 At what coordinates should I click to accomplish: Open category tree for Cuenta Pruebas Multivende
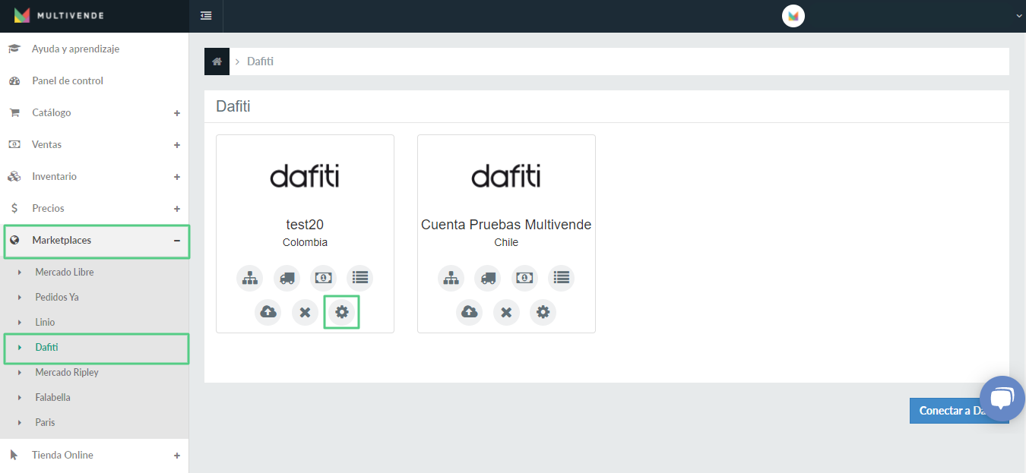point(451,278)
